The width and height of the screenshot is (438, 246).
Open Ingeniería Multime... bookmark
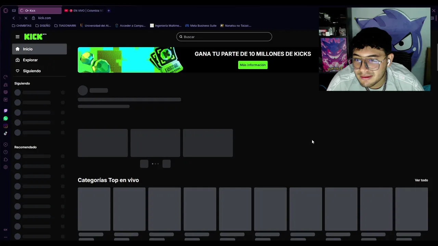(x=166, y=26)
